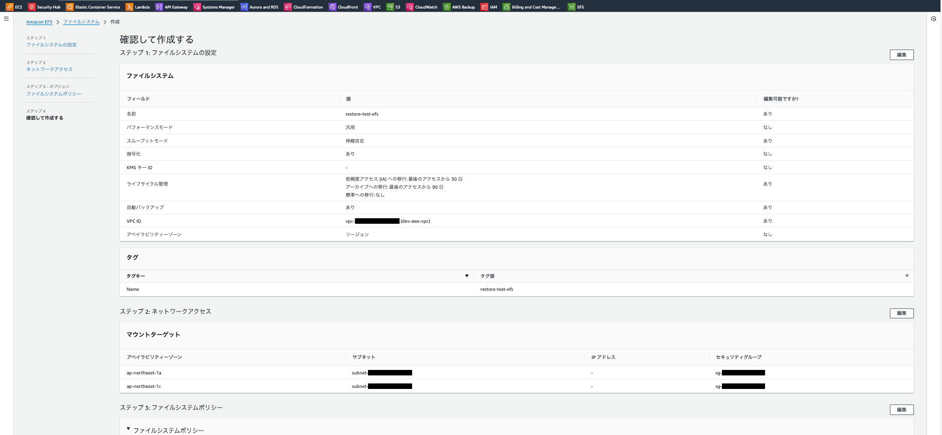Open CloudFormation shortcut icon
This screenshot has width=942, height=435.
288,7
